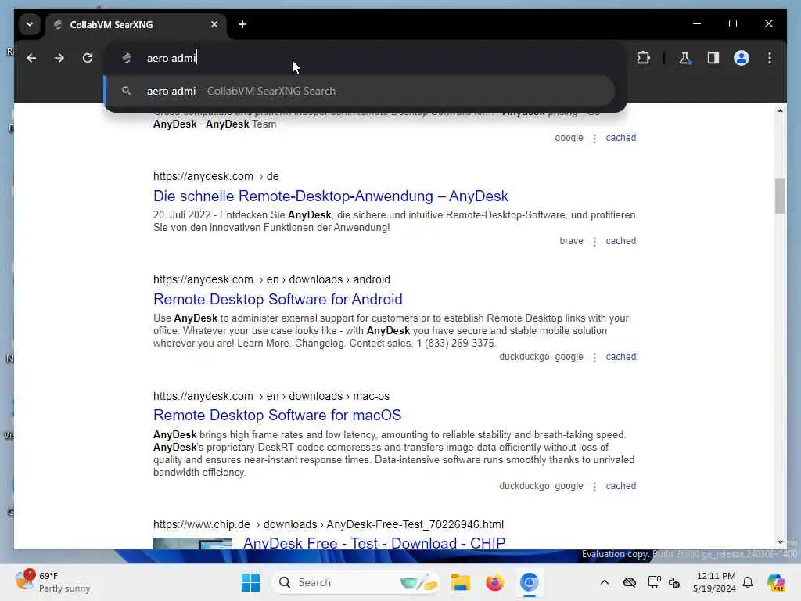Open 'Remote Desktop Software for macOS' result
Screen dimensions: 801x601
click(x=278, y=415)
